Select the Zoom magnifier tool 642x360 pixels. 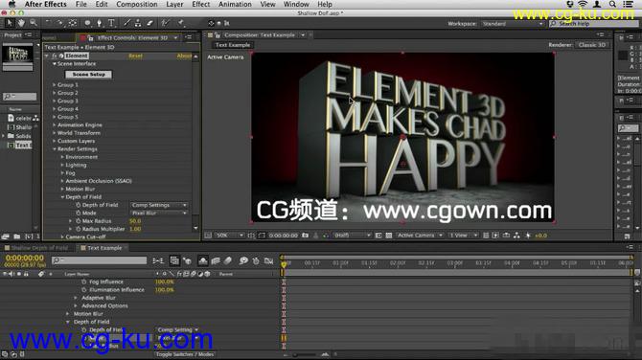[34, 23]
